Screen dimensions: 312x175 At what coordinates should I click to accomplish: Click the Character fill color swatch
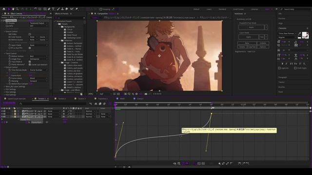pos(304,35)
